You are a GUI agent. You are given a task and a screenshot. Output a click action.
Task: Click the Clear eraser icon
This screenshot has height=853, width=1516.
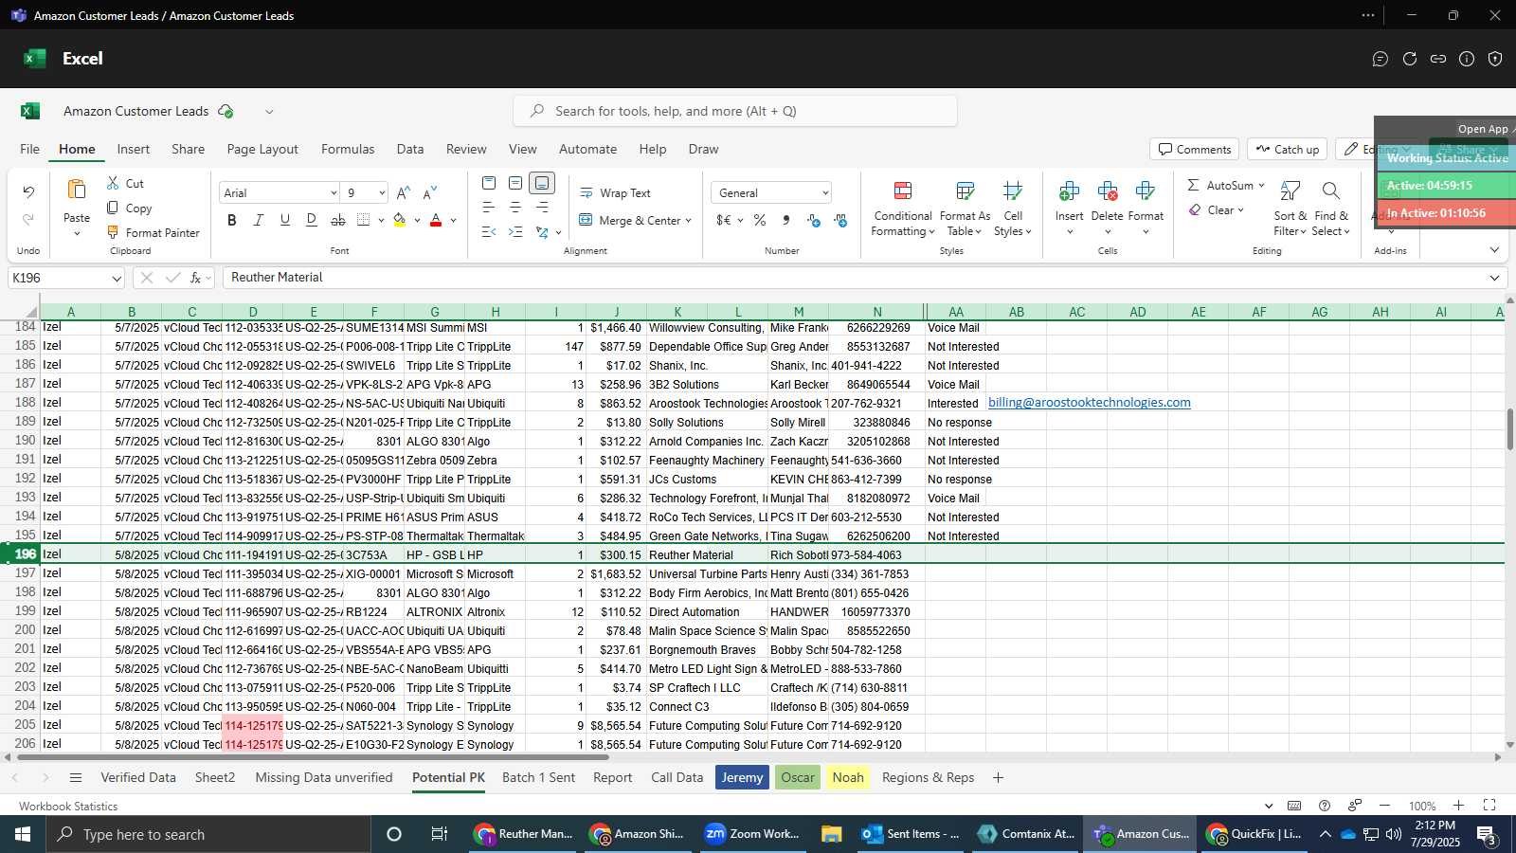pos(1193,210)
